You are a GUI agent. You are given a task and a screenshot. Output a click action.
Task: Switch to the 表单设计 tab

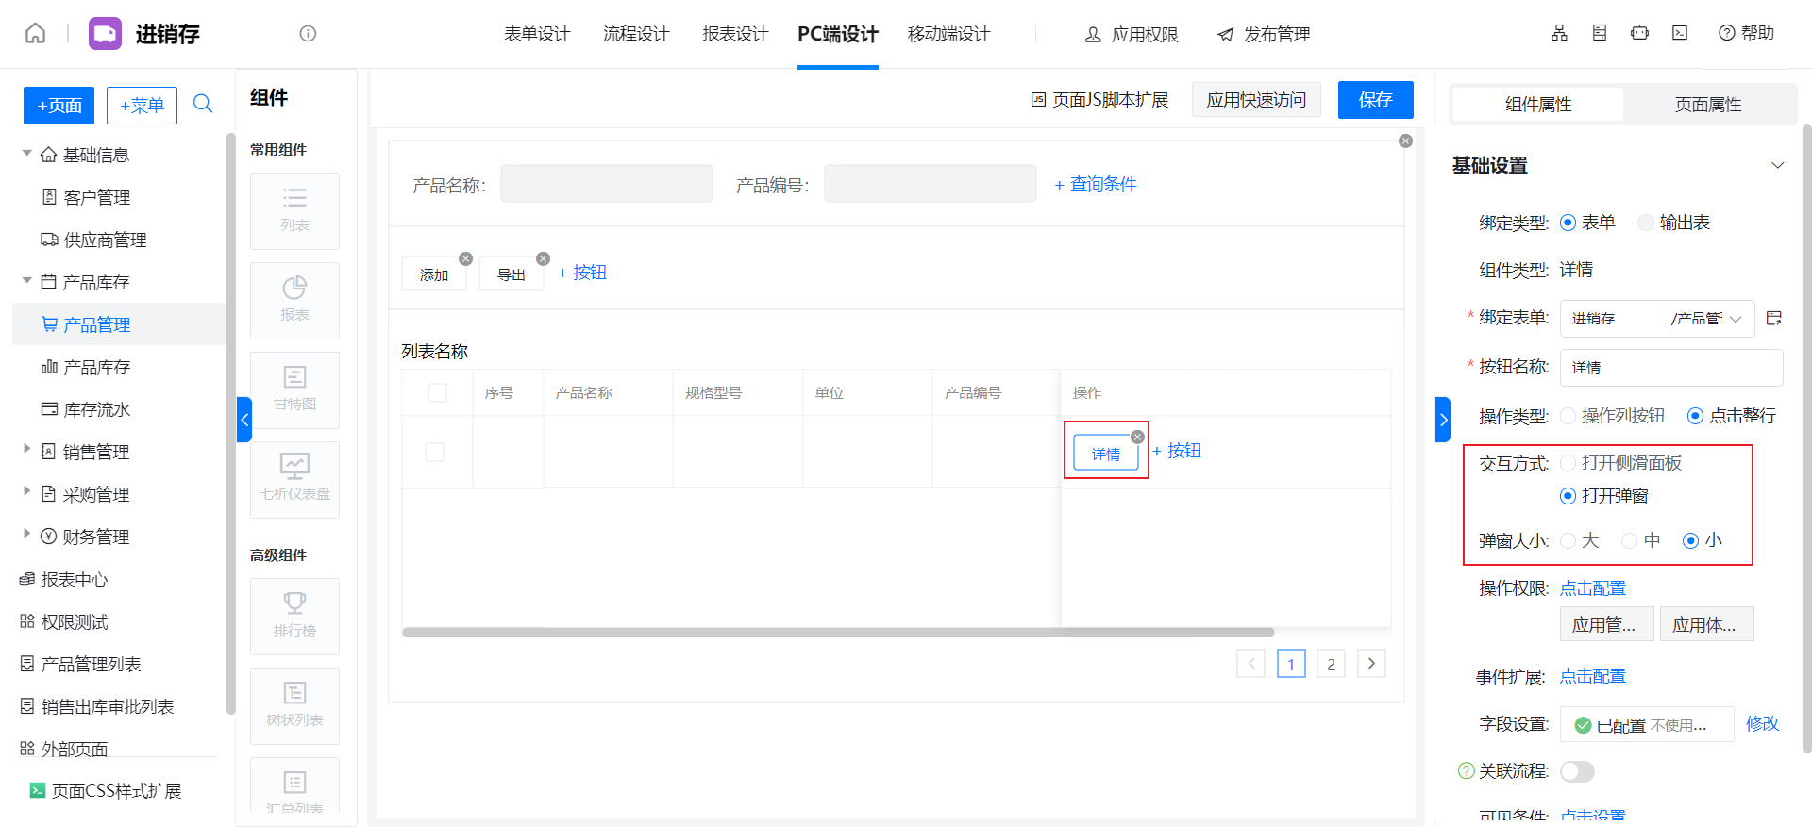click(537, 34)
